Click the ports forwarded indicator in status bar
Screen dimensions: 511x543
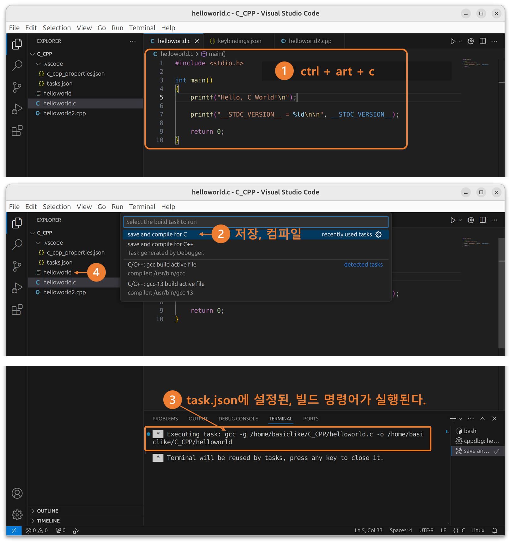point(60,530)
